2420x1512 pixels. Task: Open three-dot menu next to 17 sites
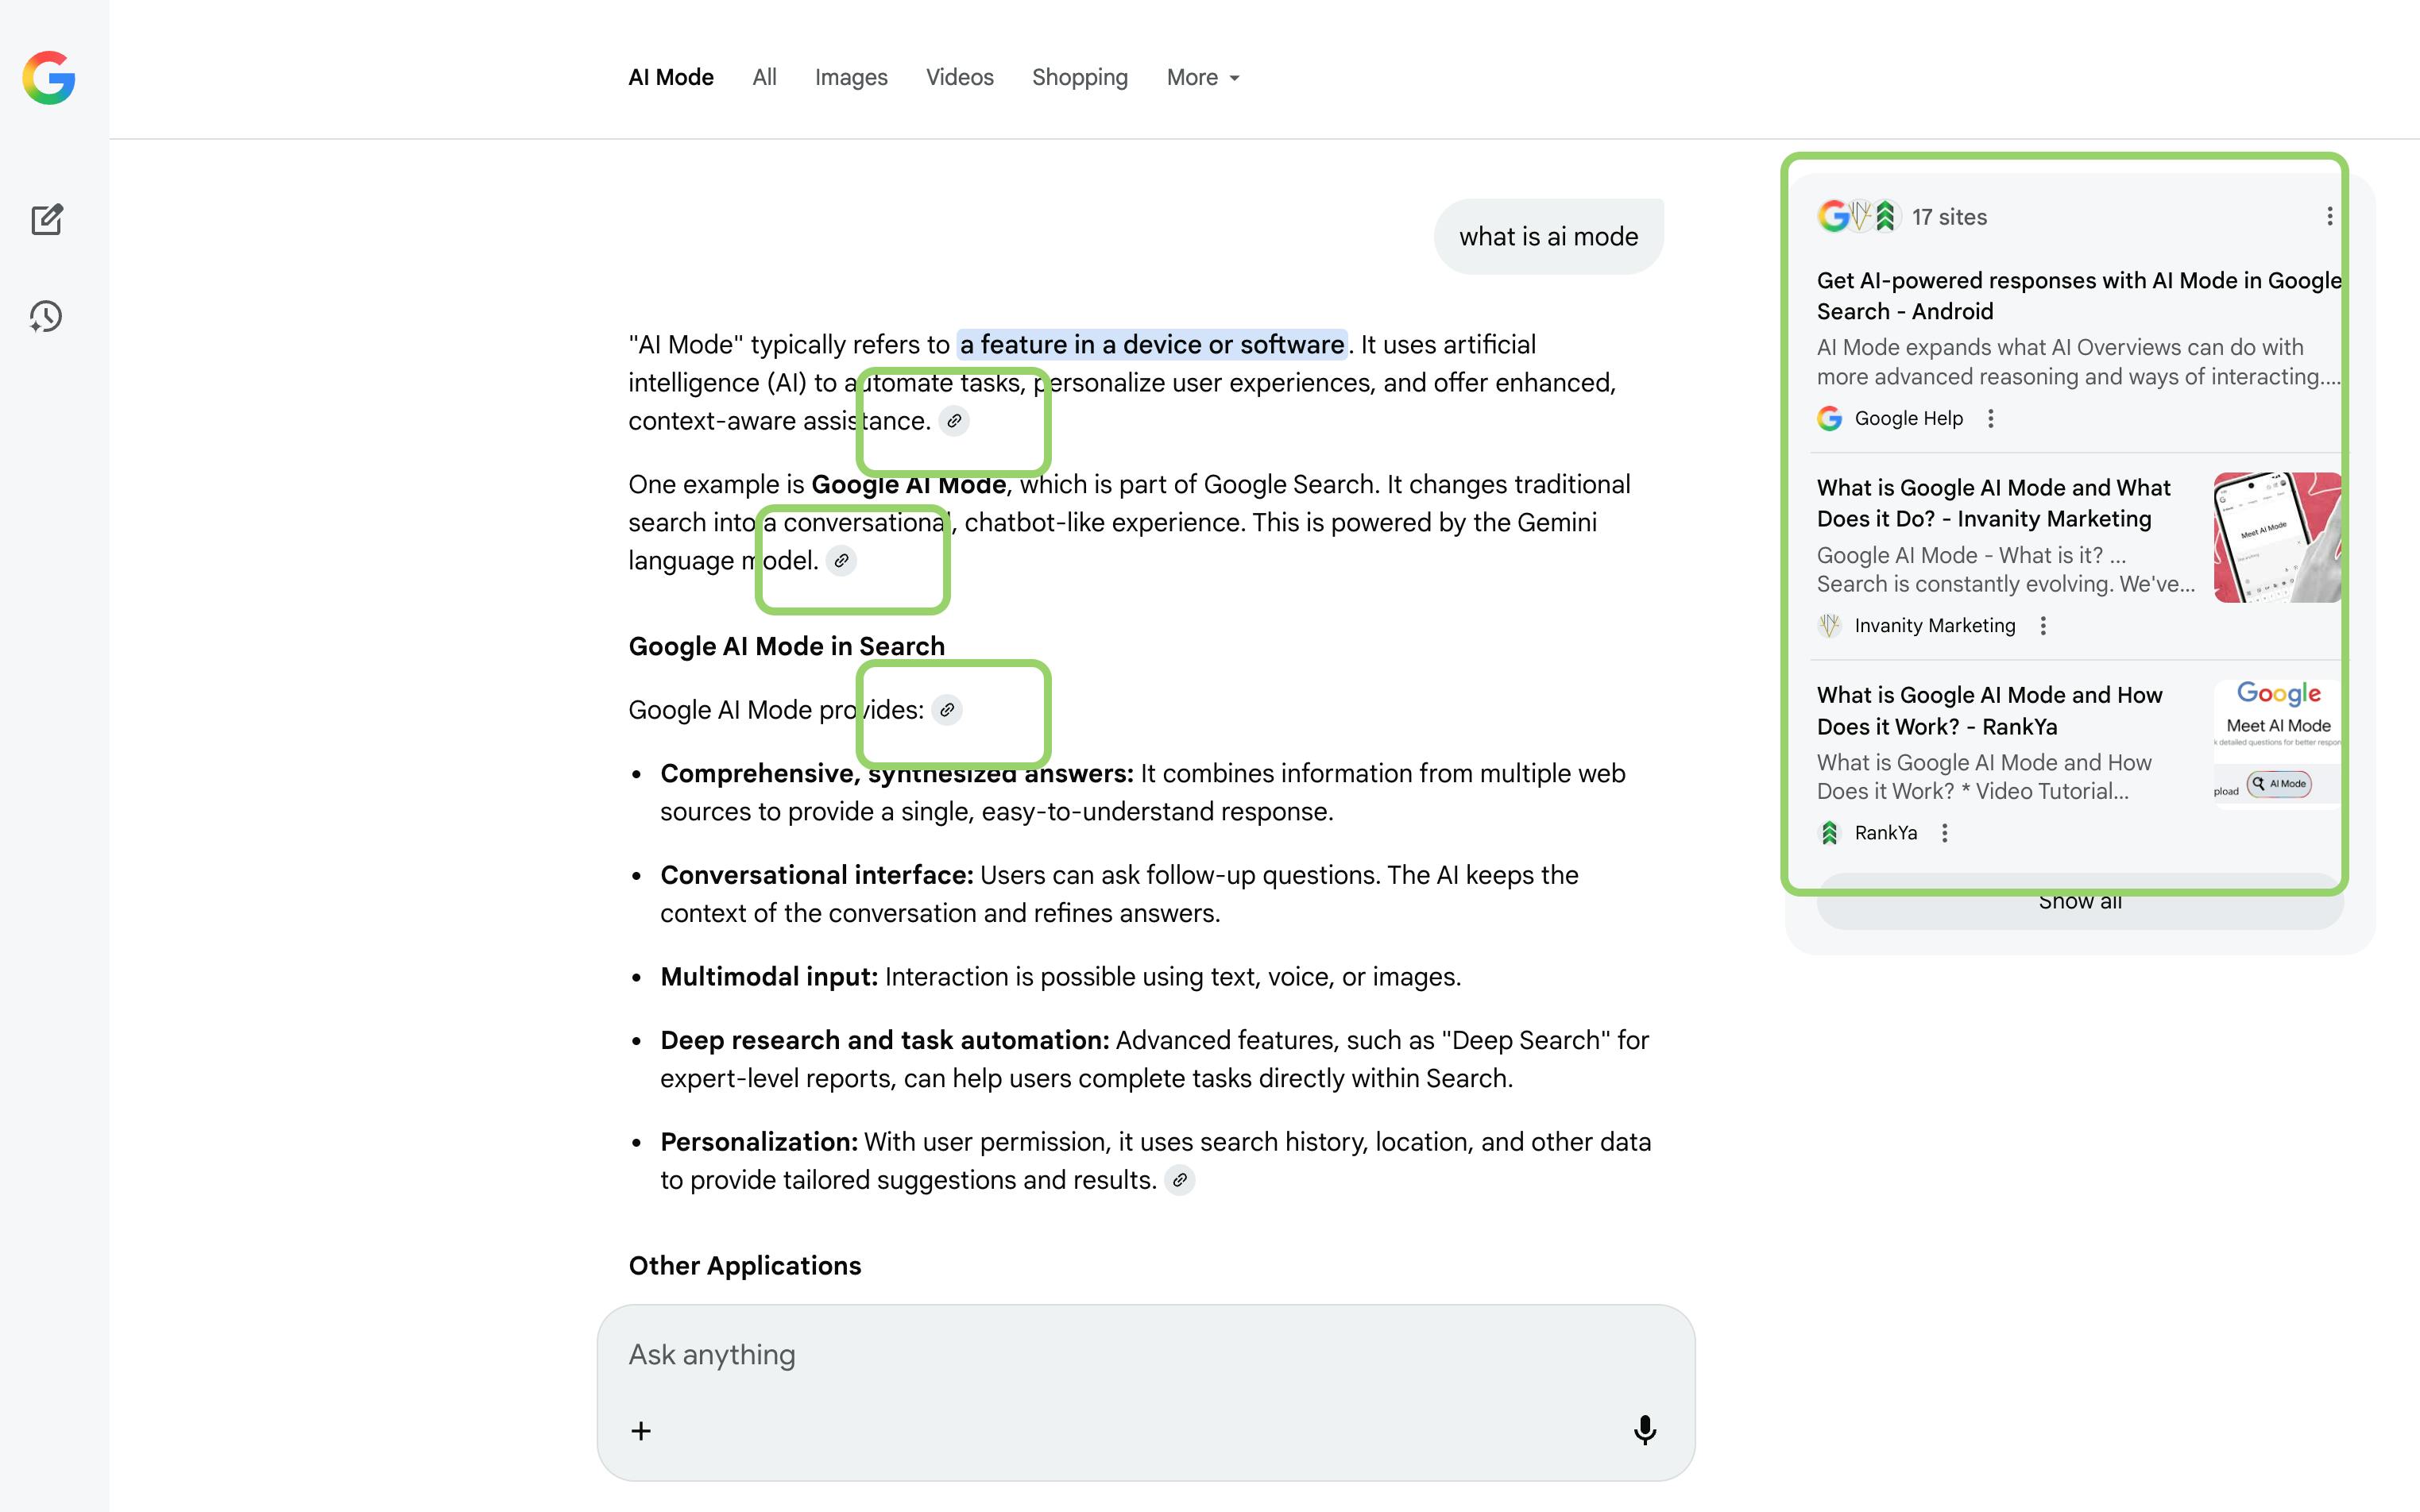[x=2329, y=217]
